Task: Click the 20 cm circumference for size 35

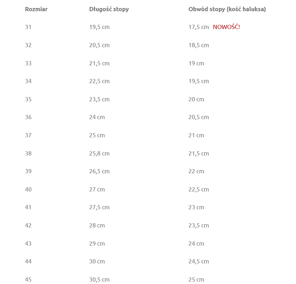Action: [196, 99]
